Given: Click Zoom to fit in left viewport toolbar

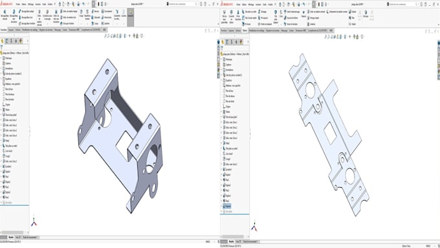Looking at the screenshot, I should tap(105, 36).
